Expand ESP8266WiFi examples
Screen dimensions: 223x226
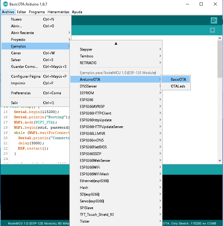click(116, 167)
